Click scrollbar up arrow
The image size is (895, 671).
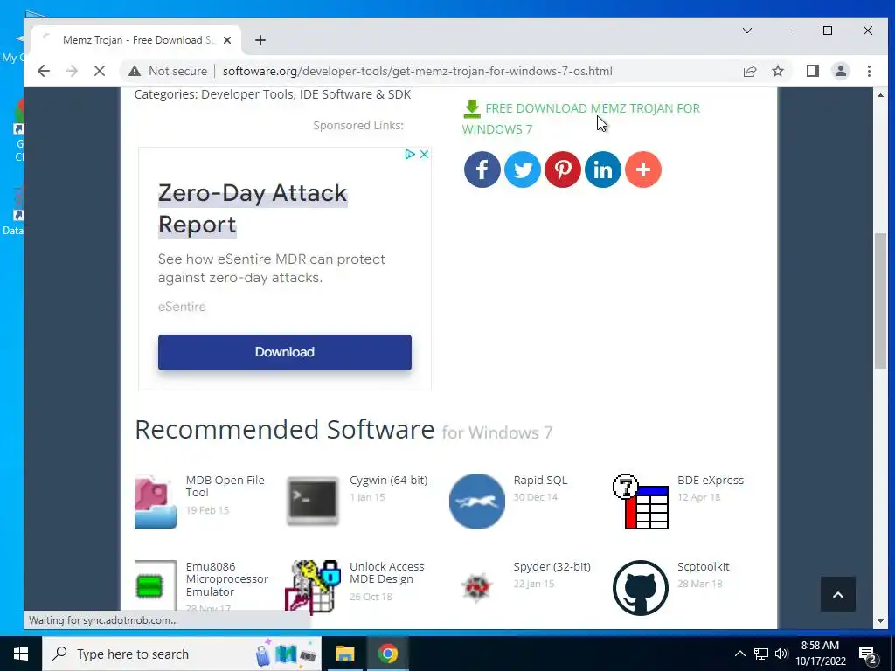tap(879, 94)
